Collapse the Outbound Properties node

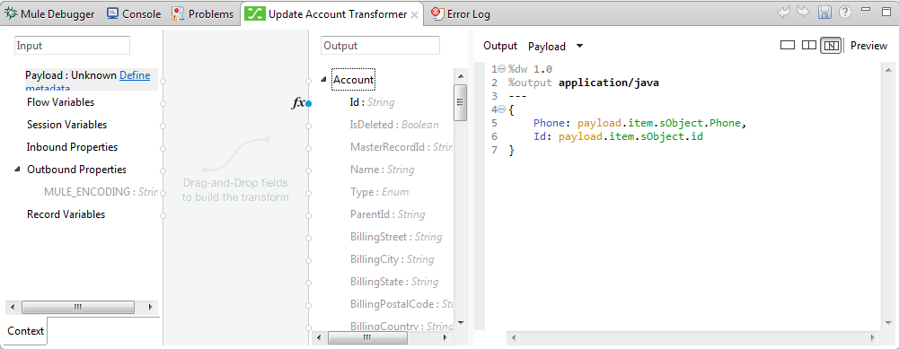click(17, 170)
